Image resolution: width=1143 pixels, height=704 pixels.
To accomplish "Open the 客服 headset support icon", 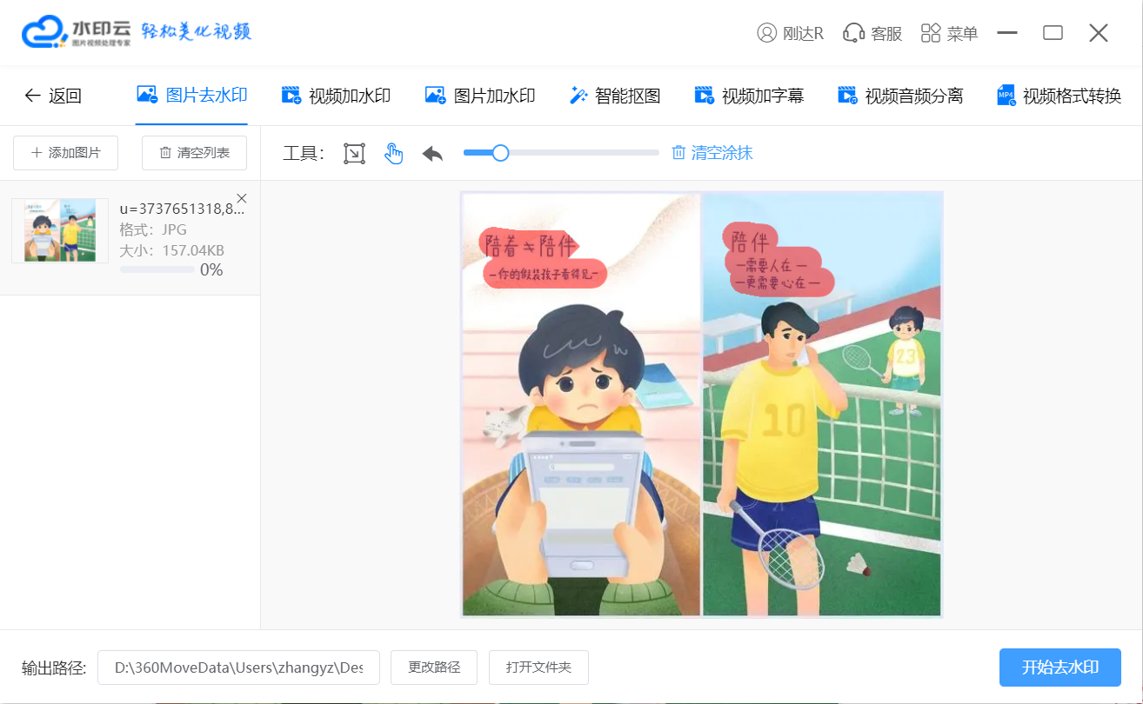I will 853,33.
